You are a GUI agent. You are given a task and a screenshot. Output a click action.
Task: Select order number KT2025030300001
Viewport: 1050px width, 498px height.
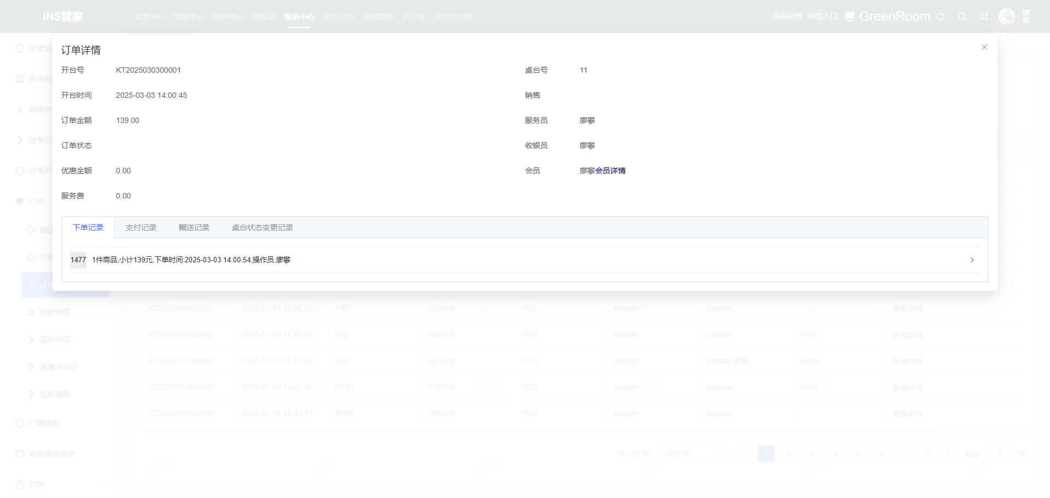(148, 70)
